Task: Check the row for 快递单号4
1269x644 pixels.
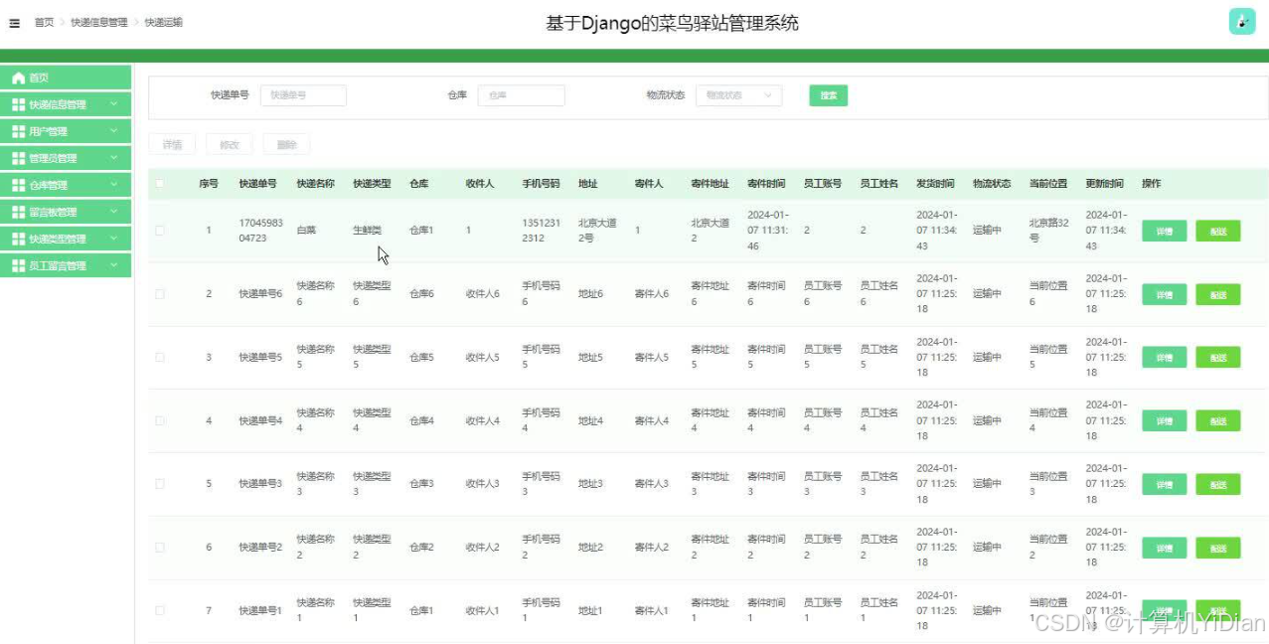Action: tap(160, 420)
